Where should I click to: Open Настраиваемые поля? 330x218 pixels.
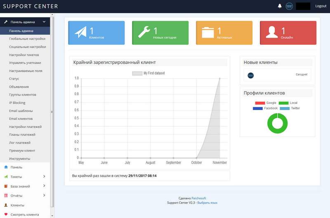click(x=26, y=71)
